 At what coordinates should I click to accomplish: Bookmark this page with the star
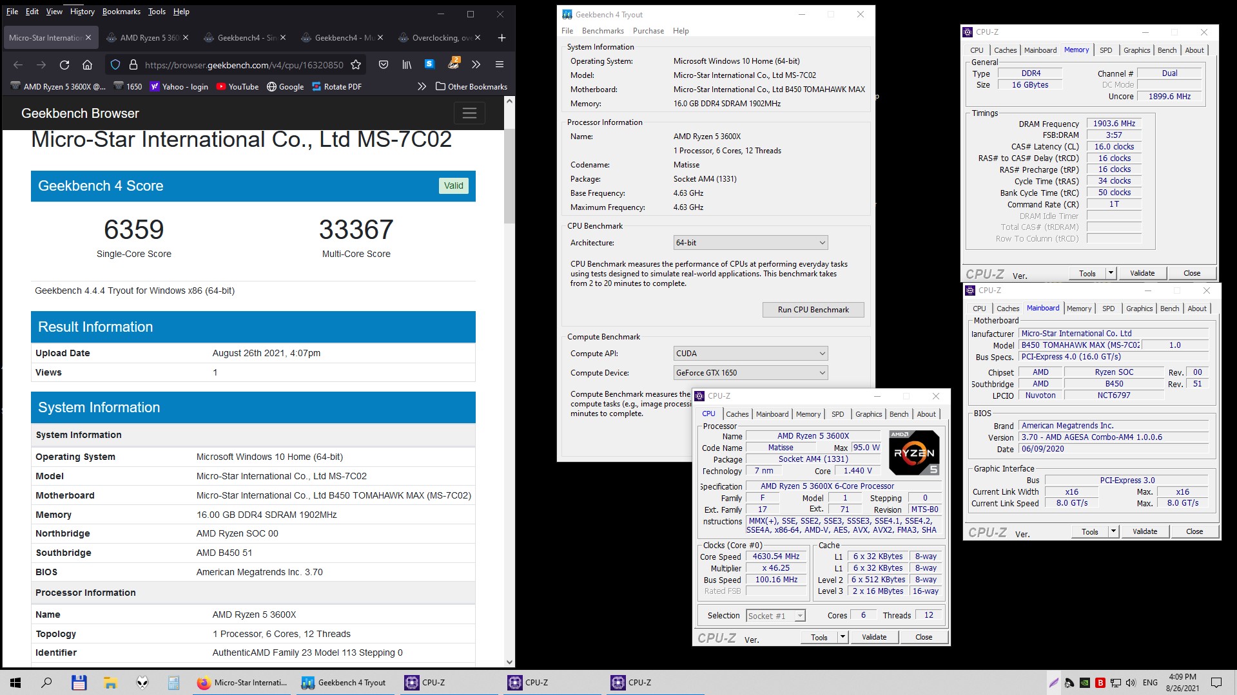[x=356, y=64]
